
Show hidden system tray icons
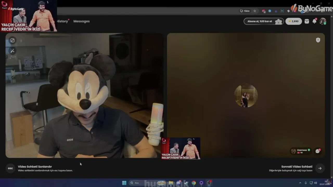tap(300, 183)
